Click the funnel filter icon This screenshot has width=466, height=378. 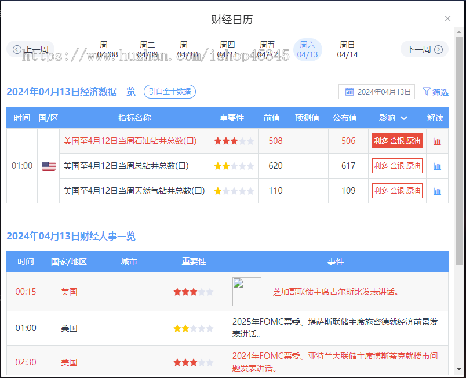click(427, 92)
